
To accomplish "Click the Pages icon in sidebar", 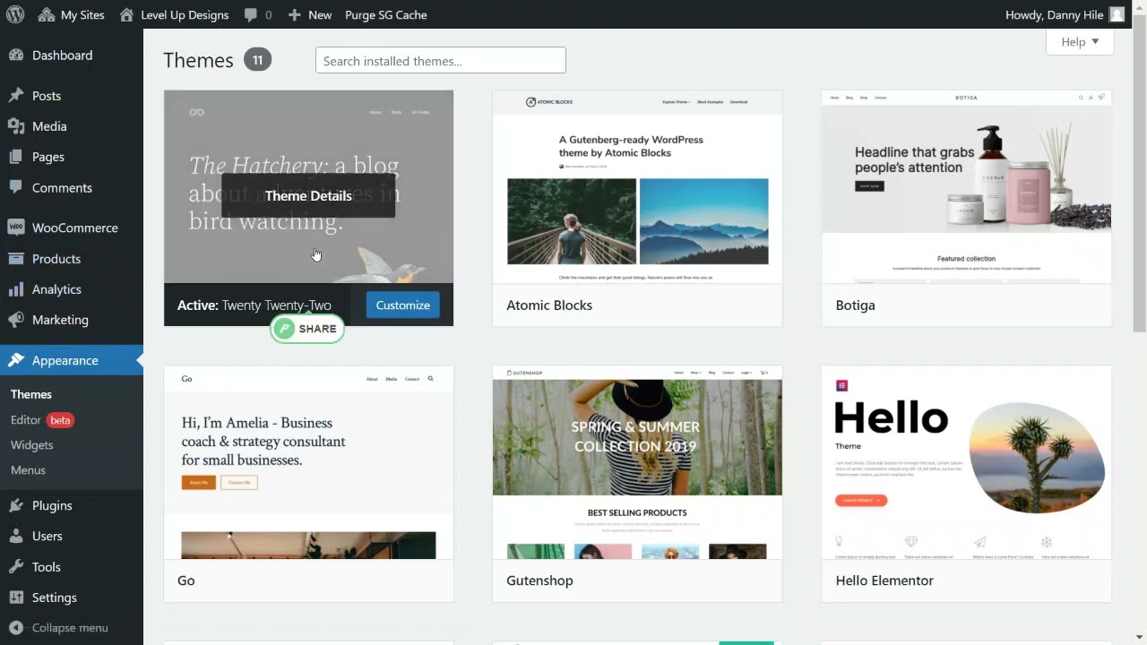I will (16, 157).
